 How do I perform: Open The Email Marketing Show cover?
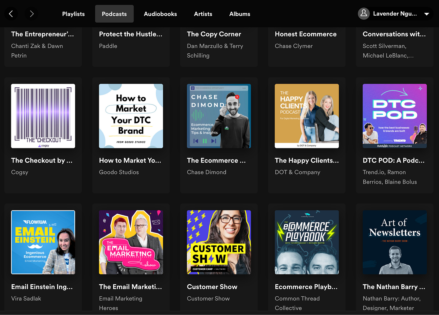point(131,242)
